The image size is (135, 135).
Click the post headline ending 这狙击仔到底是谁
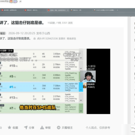[x=22, y=23]
